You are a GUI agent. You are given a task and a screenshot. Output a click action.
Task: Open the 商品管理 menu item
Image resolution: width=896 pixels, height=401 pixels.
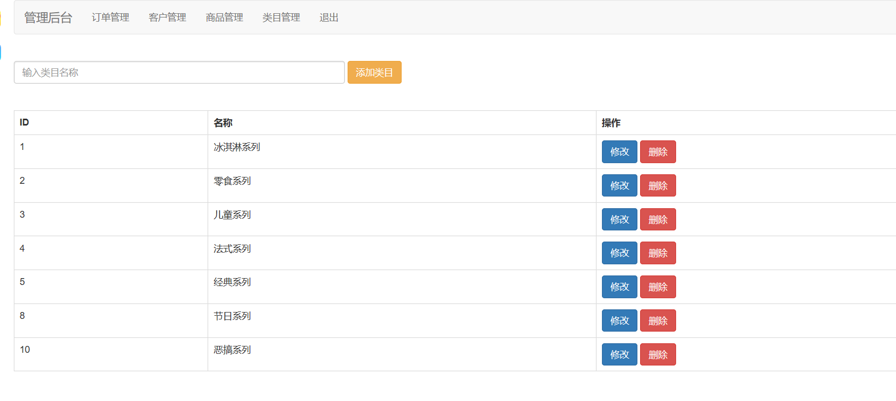[224, 17]
